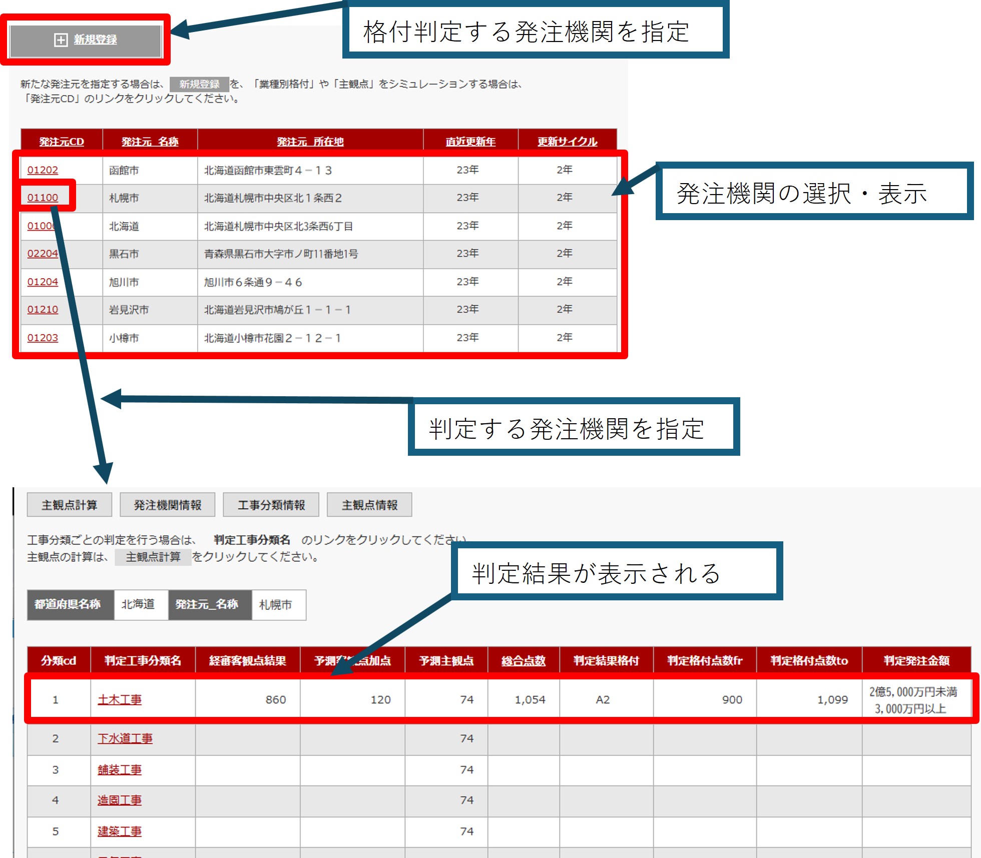This screenshot has width=981, height=858.
Task: Open the 主観点情報 button
Action: click(369, 505)
